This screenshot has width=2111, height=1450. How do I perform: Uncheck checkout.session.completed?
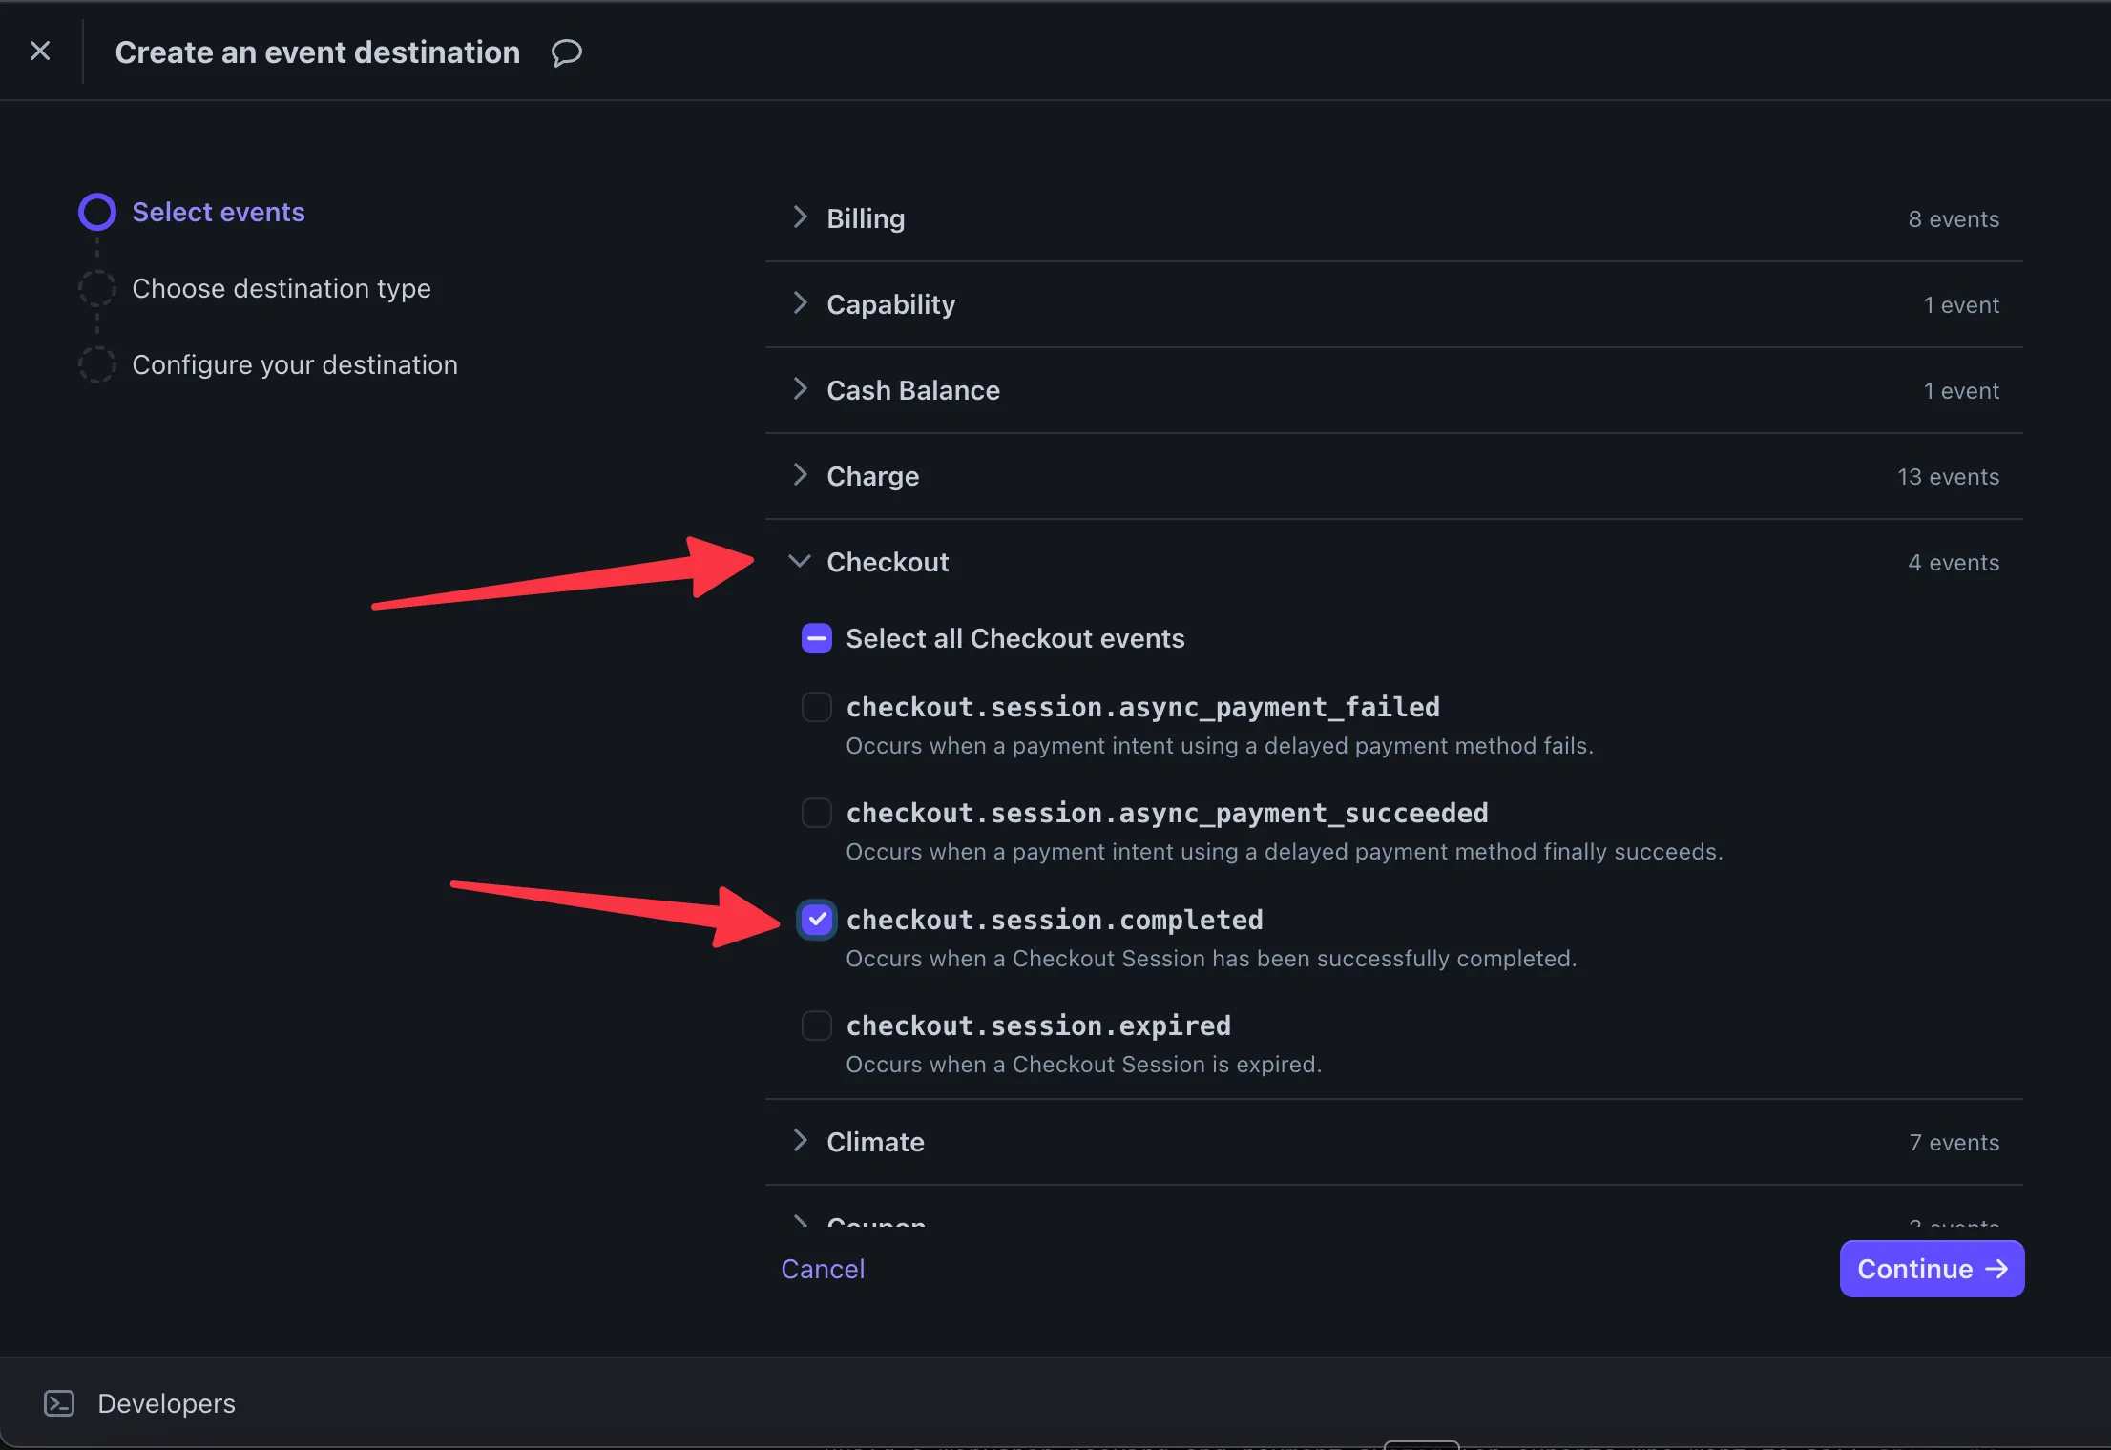click(816, 919)
